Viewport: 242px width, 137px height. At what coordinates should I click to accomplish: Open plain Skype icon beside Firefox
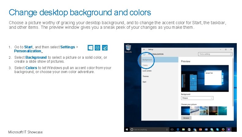[218, 130]
